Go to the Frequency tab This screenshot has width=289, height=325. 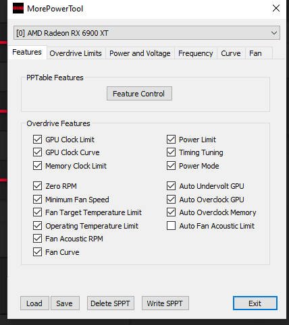[x=196, y=53]
